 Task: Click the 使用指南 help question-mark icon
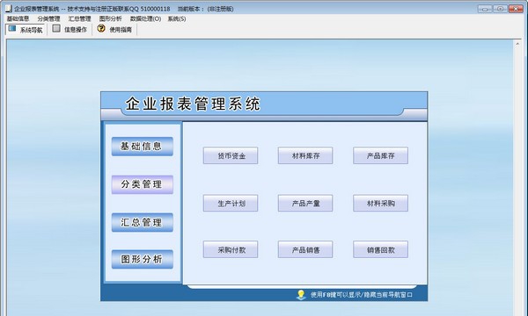pyautogui.click(x=101, y=29)
